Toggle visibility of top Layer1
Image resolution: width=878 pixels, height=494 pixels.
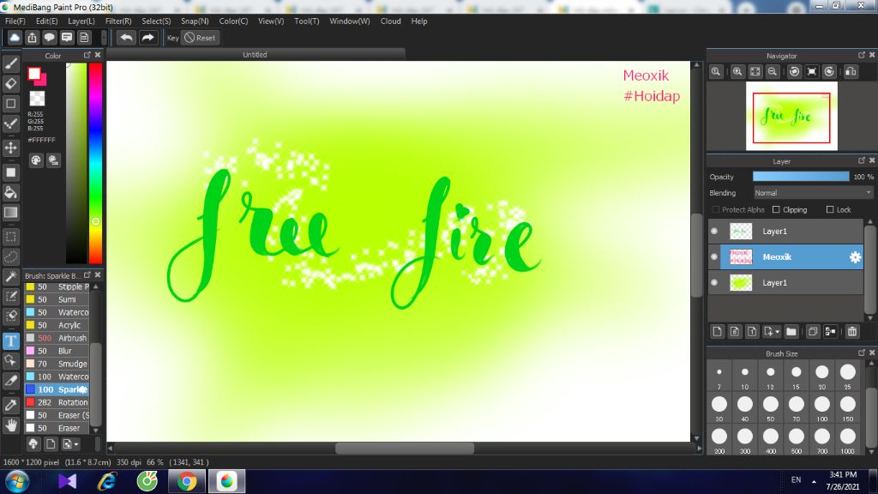(x=714, y=232)
